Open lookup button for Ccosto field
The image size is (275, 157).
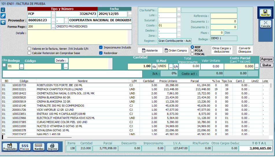coord(179,26)
